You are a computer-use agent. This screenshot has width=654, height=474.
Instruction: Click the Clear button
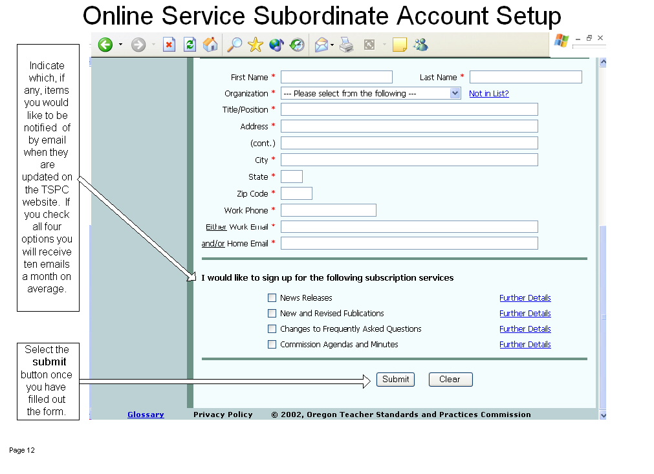click(x=450, y=380)
